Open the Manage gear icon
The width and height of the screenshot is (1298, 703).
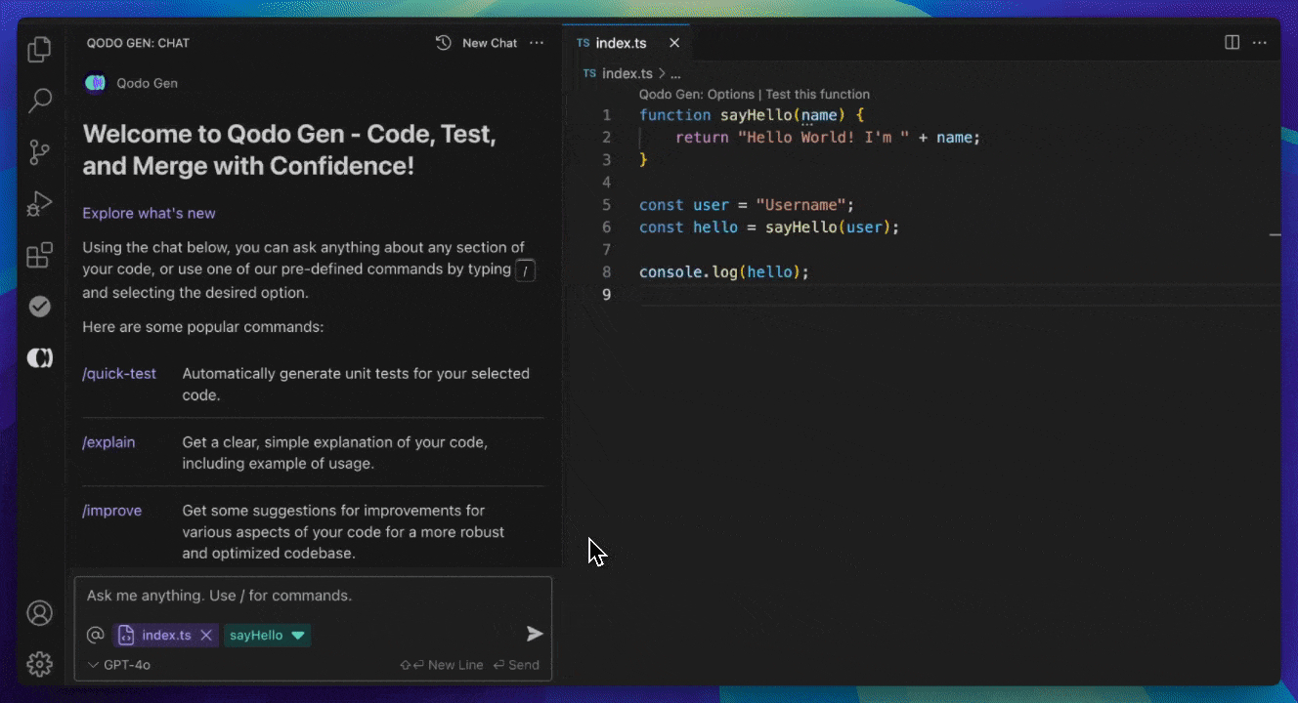[39, 664]
